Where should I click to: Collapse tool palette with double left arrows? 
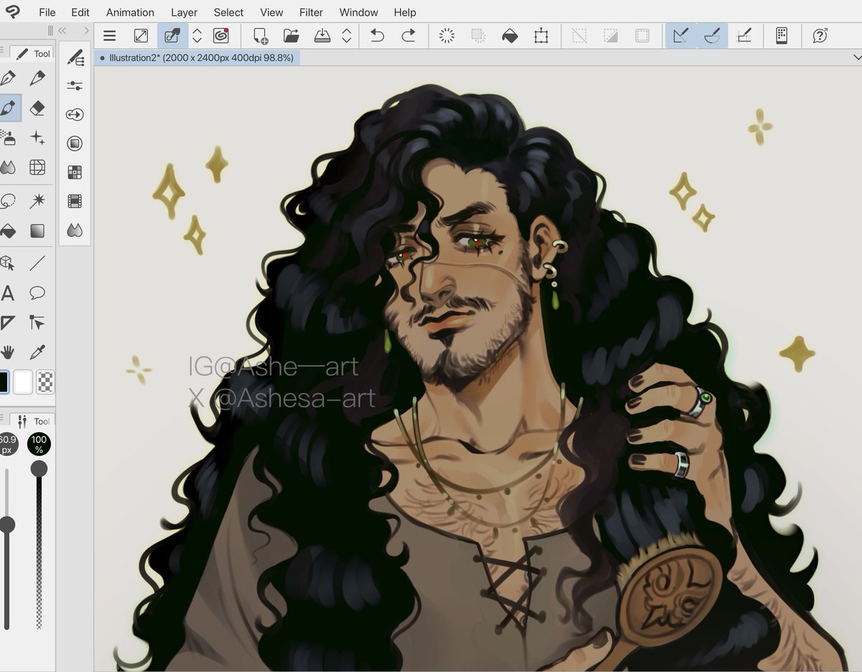tap(62, 30)
